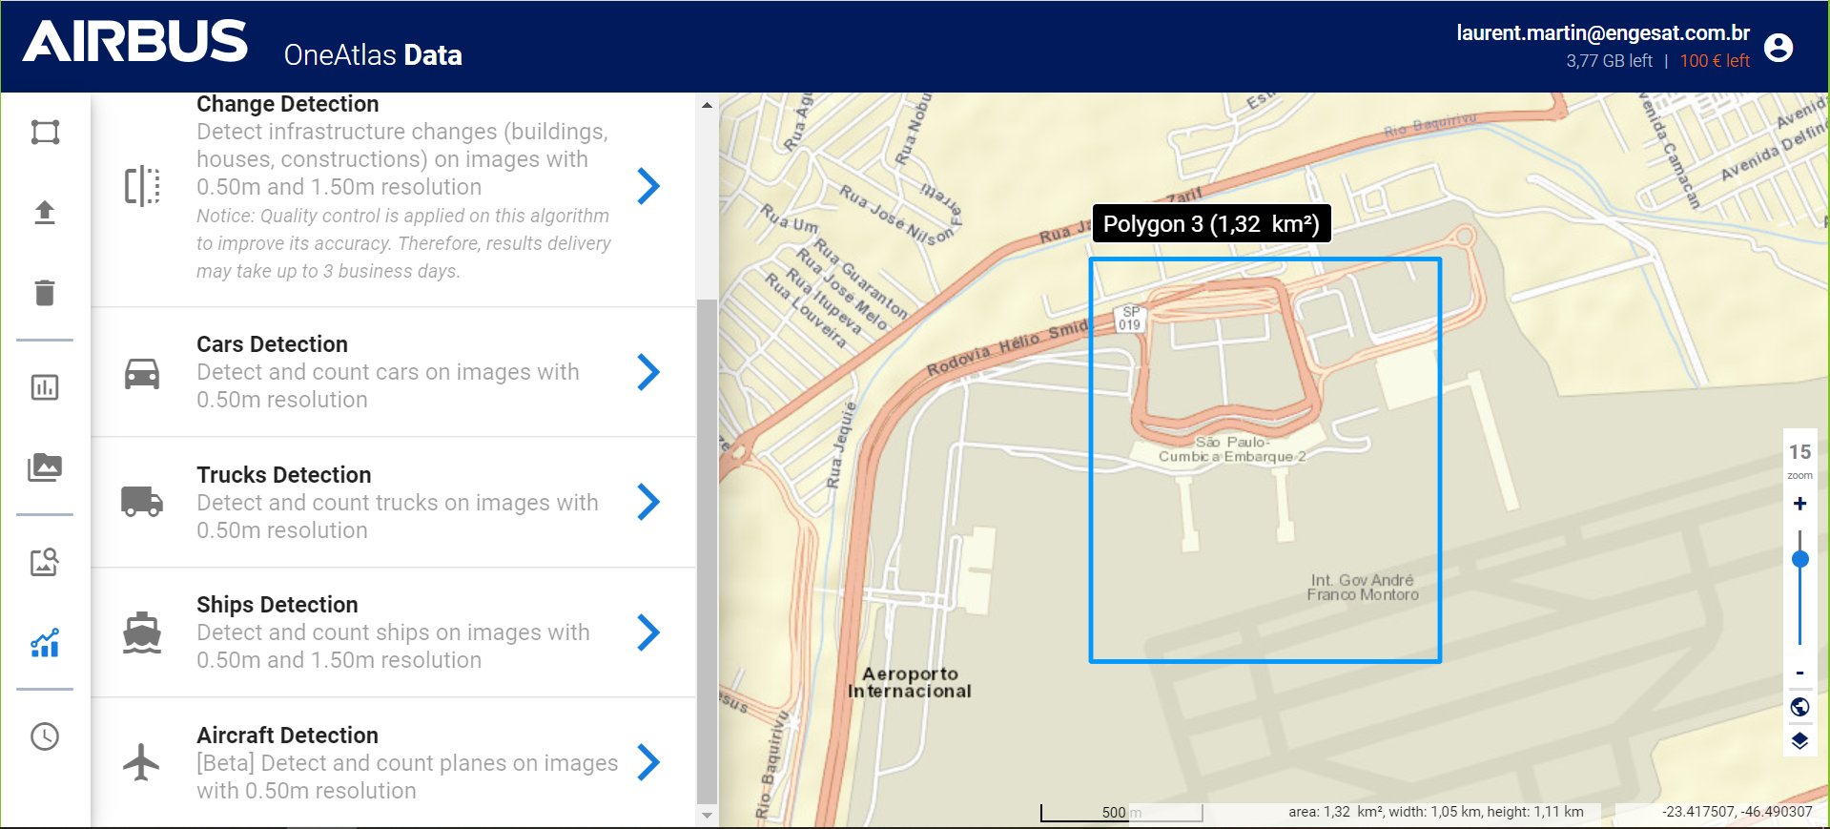Viewport: 1830px width, 829px height.
Task: Toggle the map layers icon
Action: pyautogui.click(x=1799, y=741)
